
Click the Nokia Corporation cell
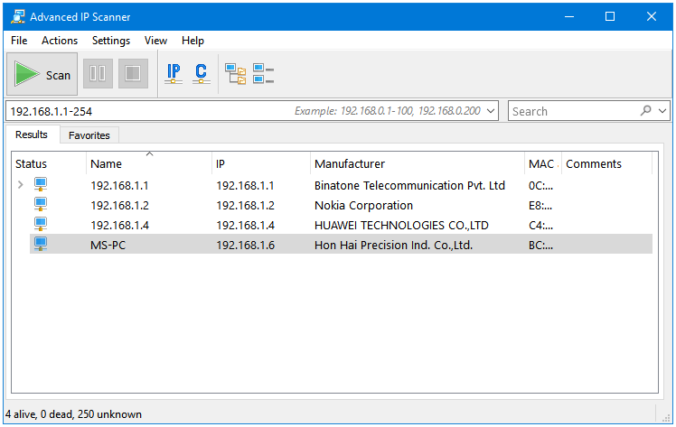click(363, 205)
